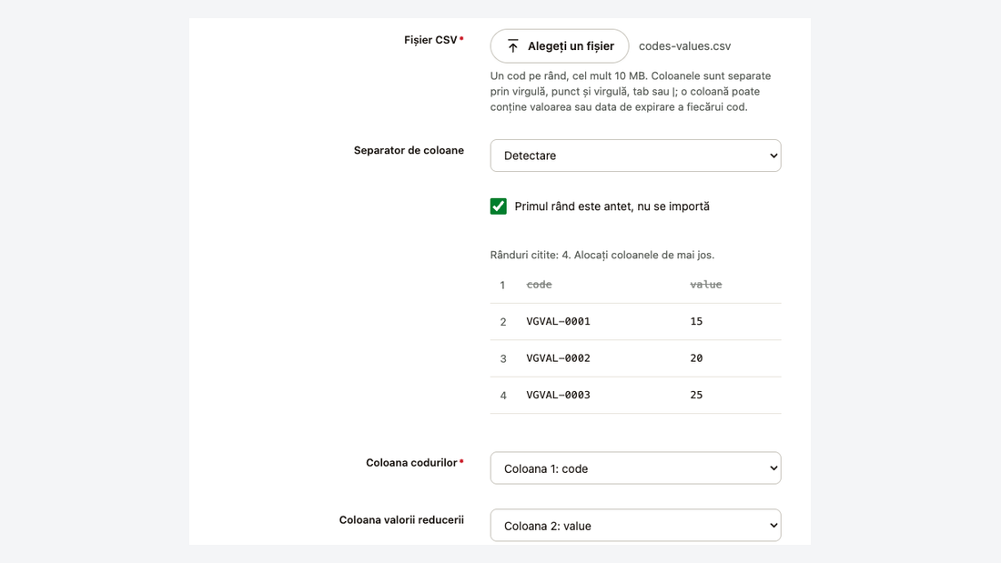The height and width of the screenshot is (563, 1001).
Task: Click the Primul rând este antet label text
Action: [x=612, y=206]
